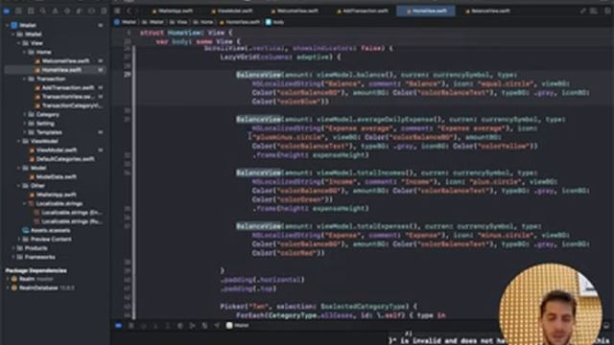The width and height of the screenshot is (614, 345).
Task: Open the Debug navigator icon
Action: (x=79, y=11)
